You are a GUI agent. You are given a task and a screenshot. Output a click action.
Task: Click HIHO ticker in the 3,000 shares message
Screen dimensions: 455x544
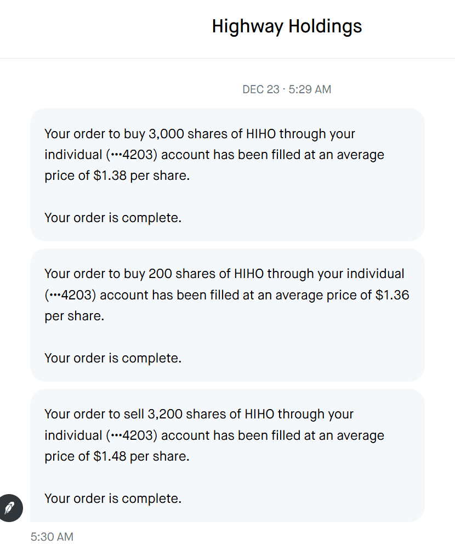coord(262,134)
